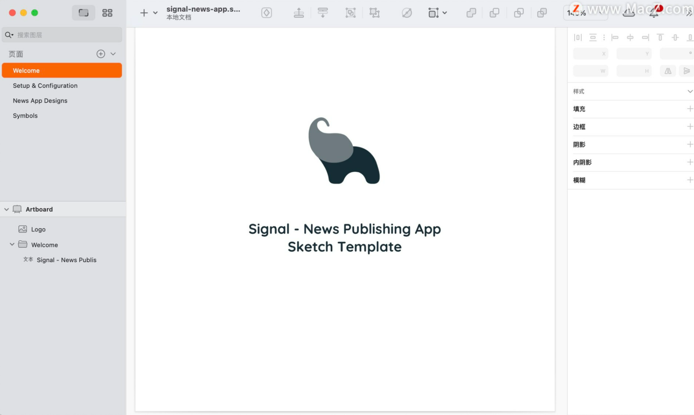Viewport: 694px width, 415px height.
Task: Select the Logo image layer
Action: coord(63,229)
